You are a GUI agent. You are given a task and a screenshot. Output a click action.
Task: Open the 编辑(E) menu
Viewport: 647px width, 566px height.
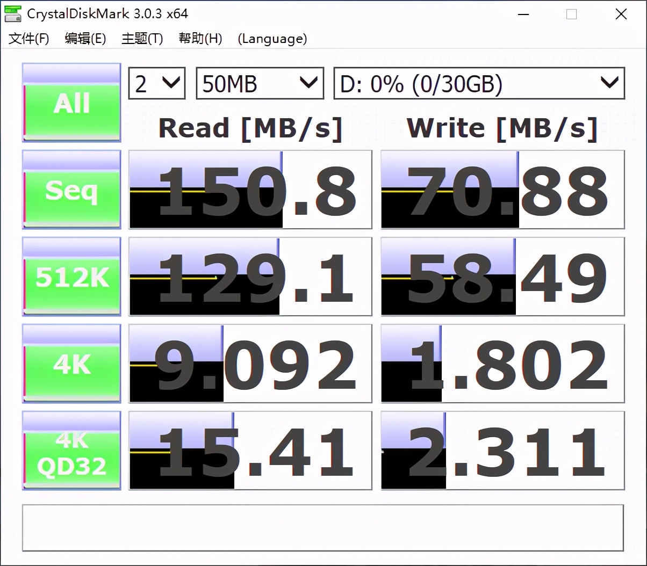coord(85,39)
